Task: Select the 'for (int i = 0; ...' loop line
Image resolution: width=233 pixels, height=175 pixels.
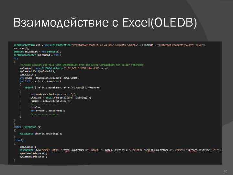Action: tap(40, 81)
